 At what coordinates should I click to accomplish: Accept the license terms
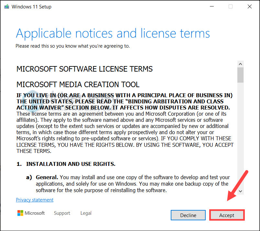click(227, 215)
